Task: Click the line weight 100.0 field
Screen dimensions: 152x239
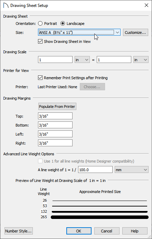Action: (95, 169)
